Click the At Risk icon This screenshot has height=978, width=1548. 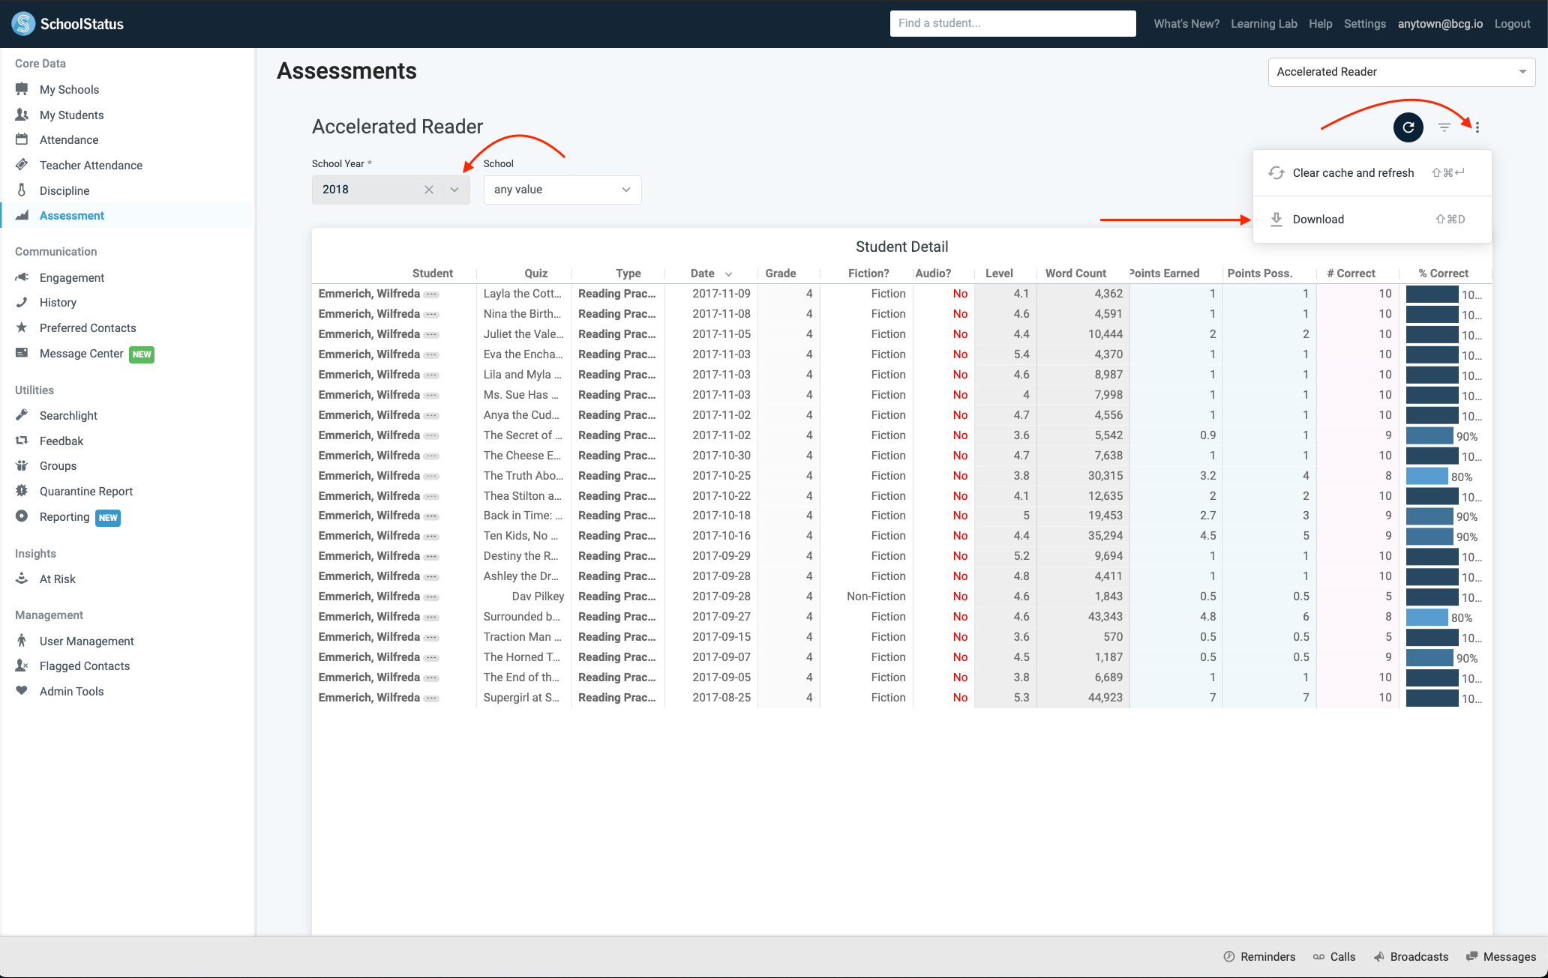tap(22, 579)
